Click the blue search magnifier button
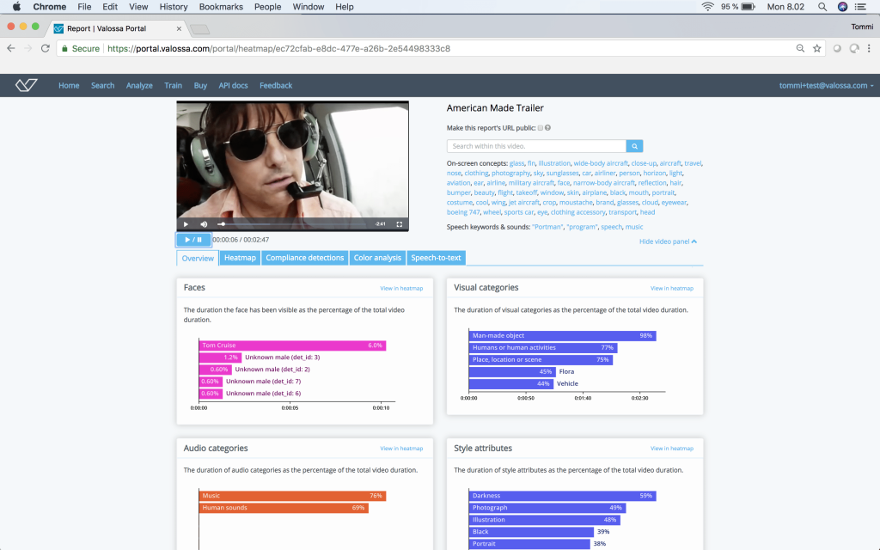Screen dimensions: 880x550 pyautogui.click(x=634, y=146)
